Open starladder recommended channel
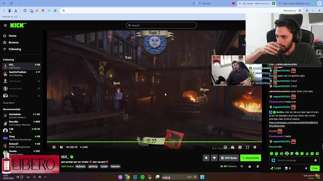The height and width of the screenshot is (181, 323). tap(21, 116)
